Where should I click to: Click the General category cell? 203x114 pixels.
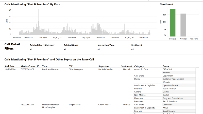coord(138,92)
